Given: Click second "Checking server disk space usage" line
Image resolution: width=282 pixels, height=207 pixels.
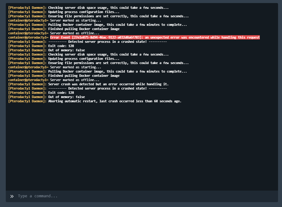Looking at the screenshot, I should (x=88, y=54).
